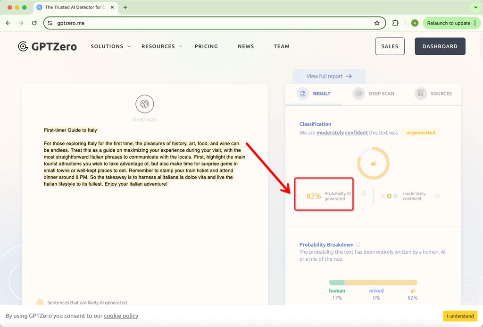Click the Sources tab search icon
Screen dimensions: 483x327
click(x=420, y=94)
